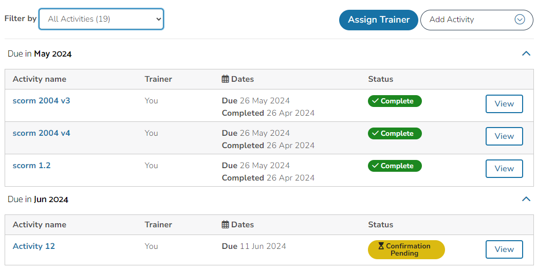Click the Complete checkmark for scorm 2004 v4

375,133
